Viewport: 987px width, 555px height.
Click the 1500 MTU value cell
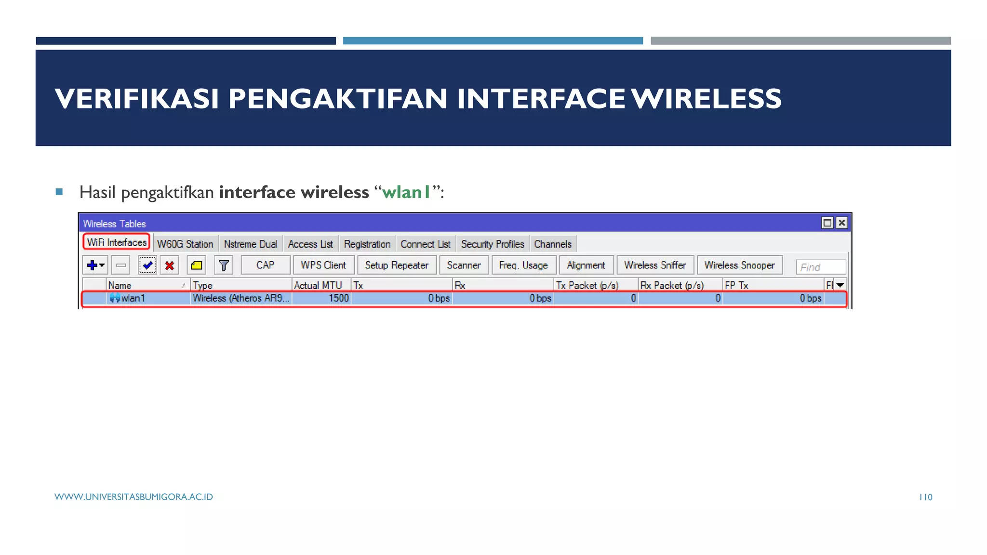pos(321,298)
